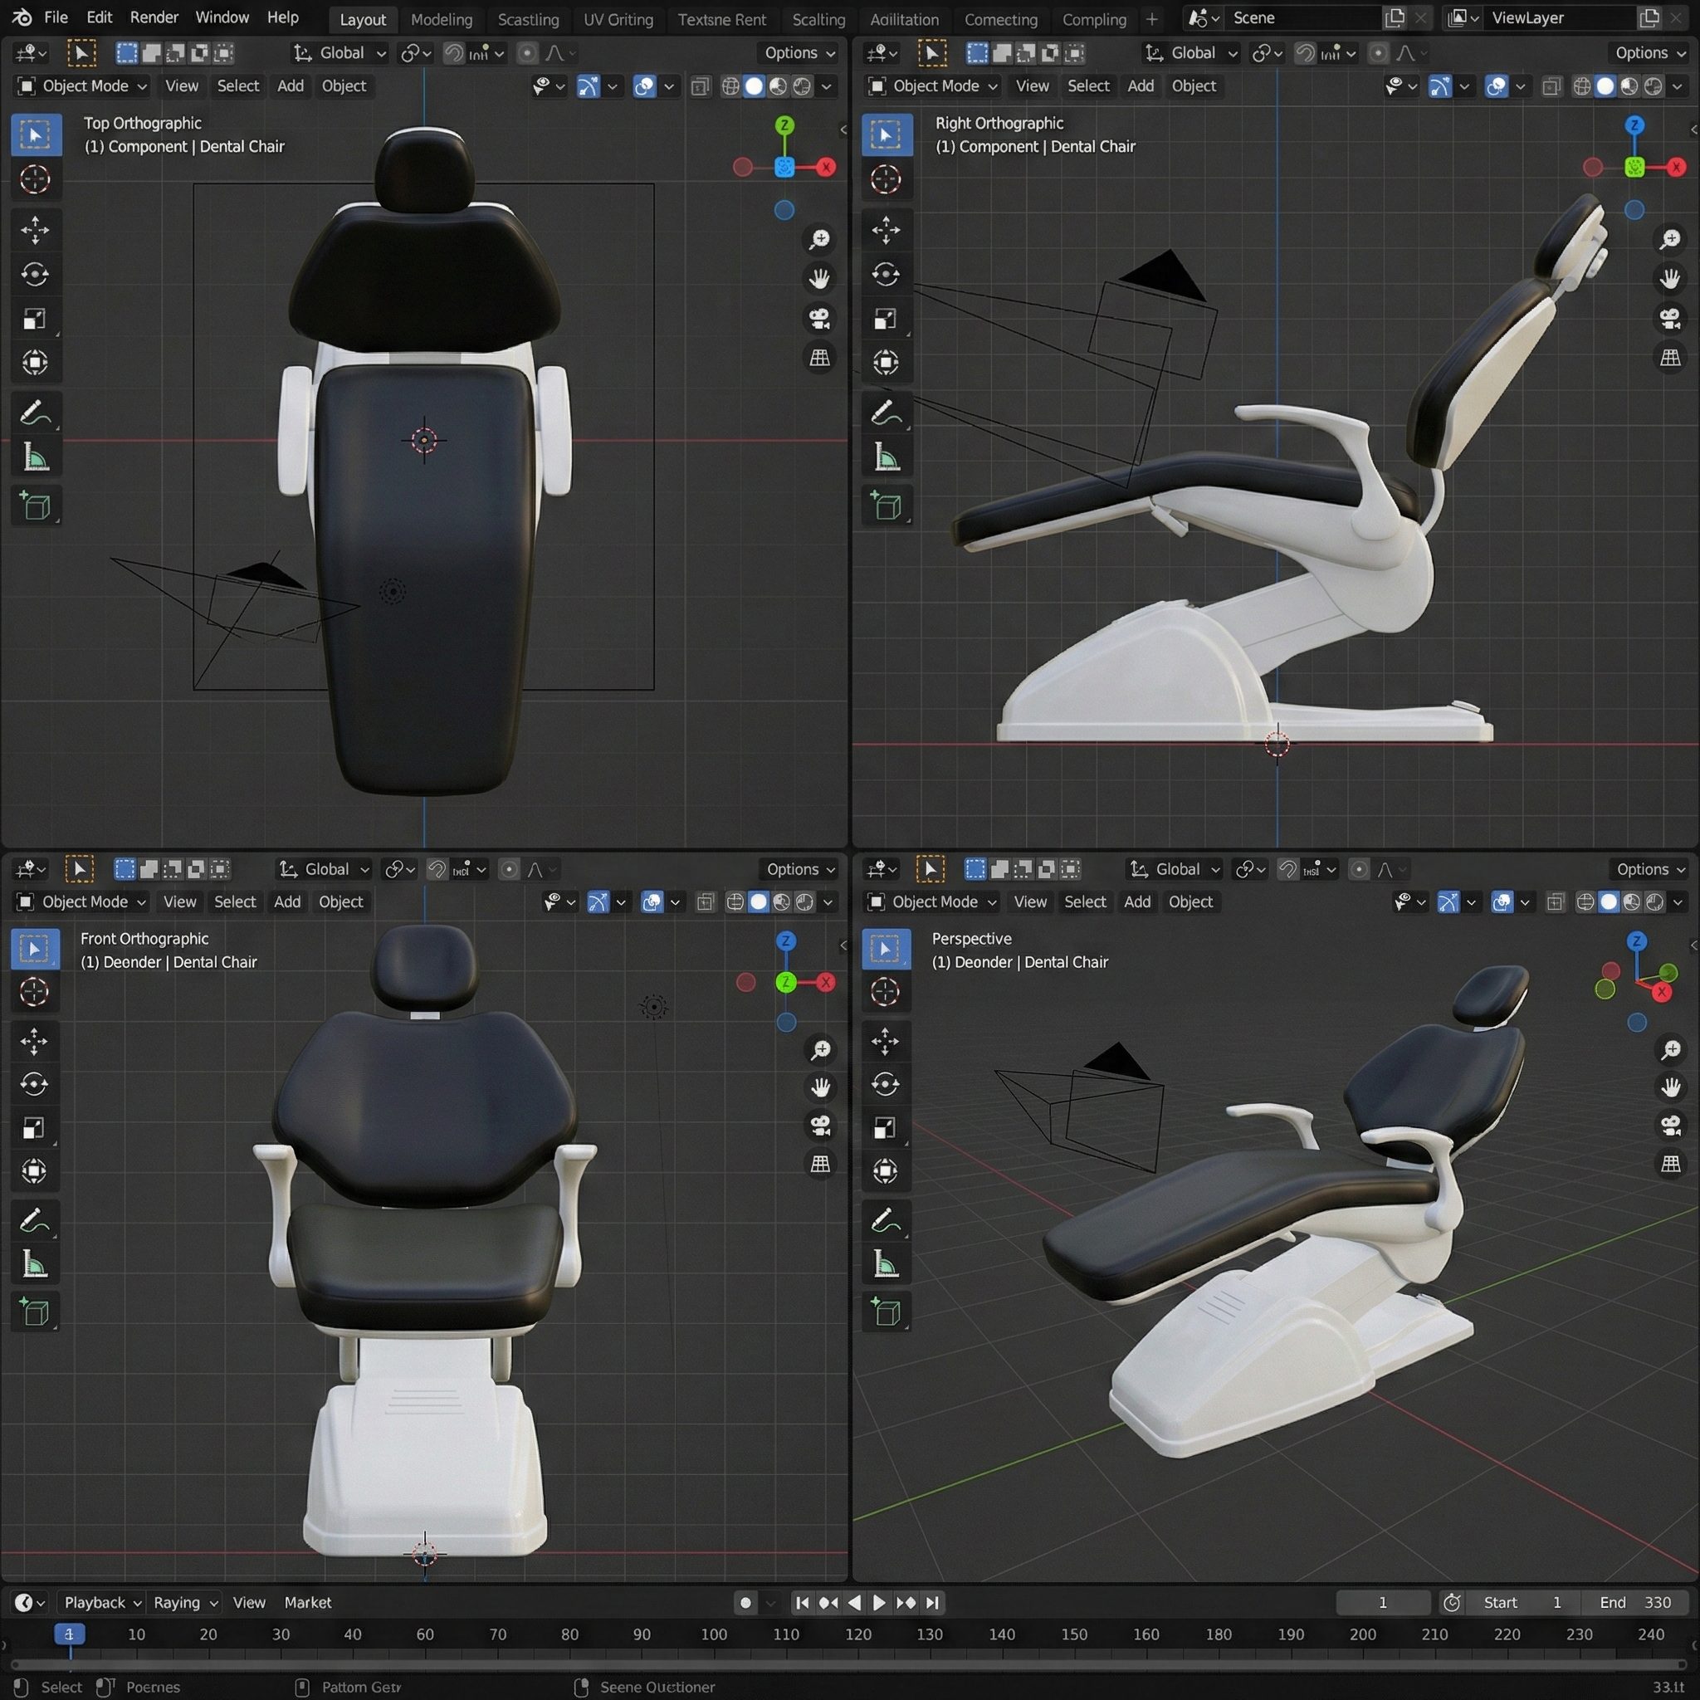Select the 3D Cursor tool in Perspective viewport
Viewport: 1700px width, 1700px height.
pyautogui.click(x=885, y=992)
